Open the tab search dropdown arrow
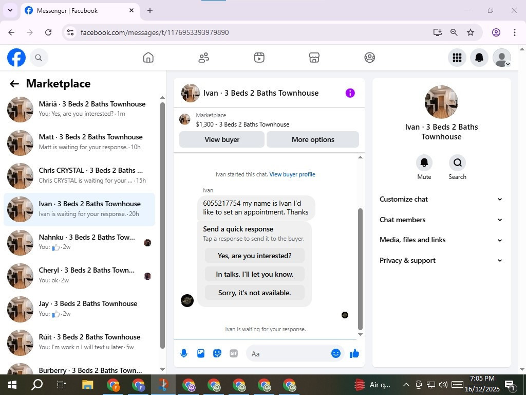This screenshot has height=395, width=526. (10, 10)
